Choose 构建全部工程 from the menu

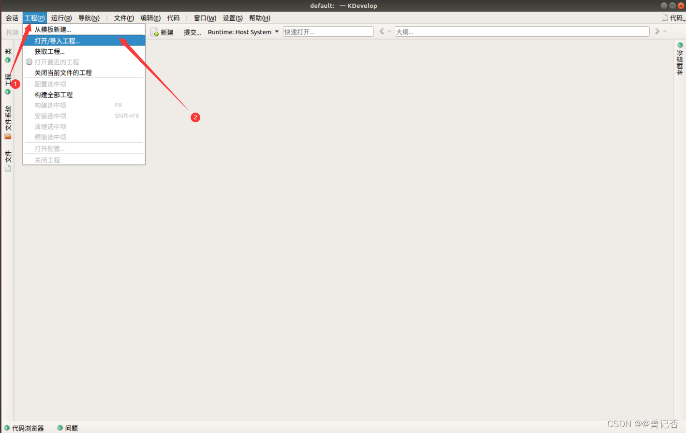point(84,95)
